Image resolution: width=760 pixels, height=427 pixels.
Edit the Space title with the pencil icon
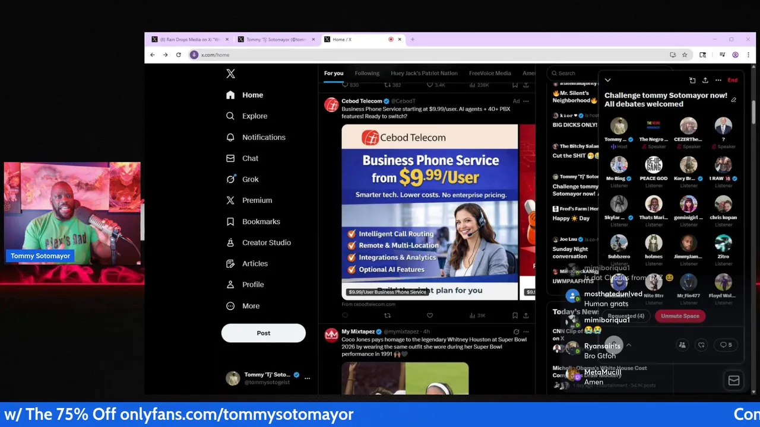pyautogui.click(x=734, y=100)
